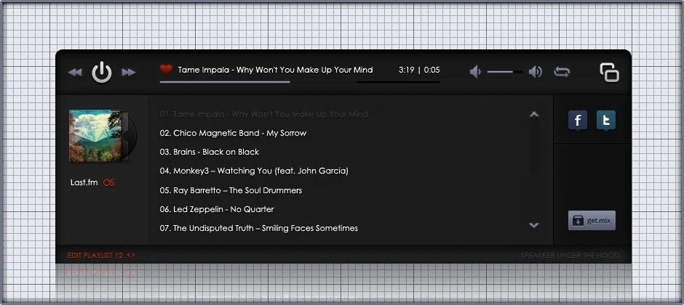The height and width of the screenshot is (305, 684).
Task: Play track 06 Led Zeppelin - No Quarter
Action: pyautogui.click(x=216, y=209)
